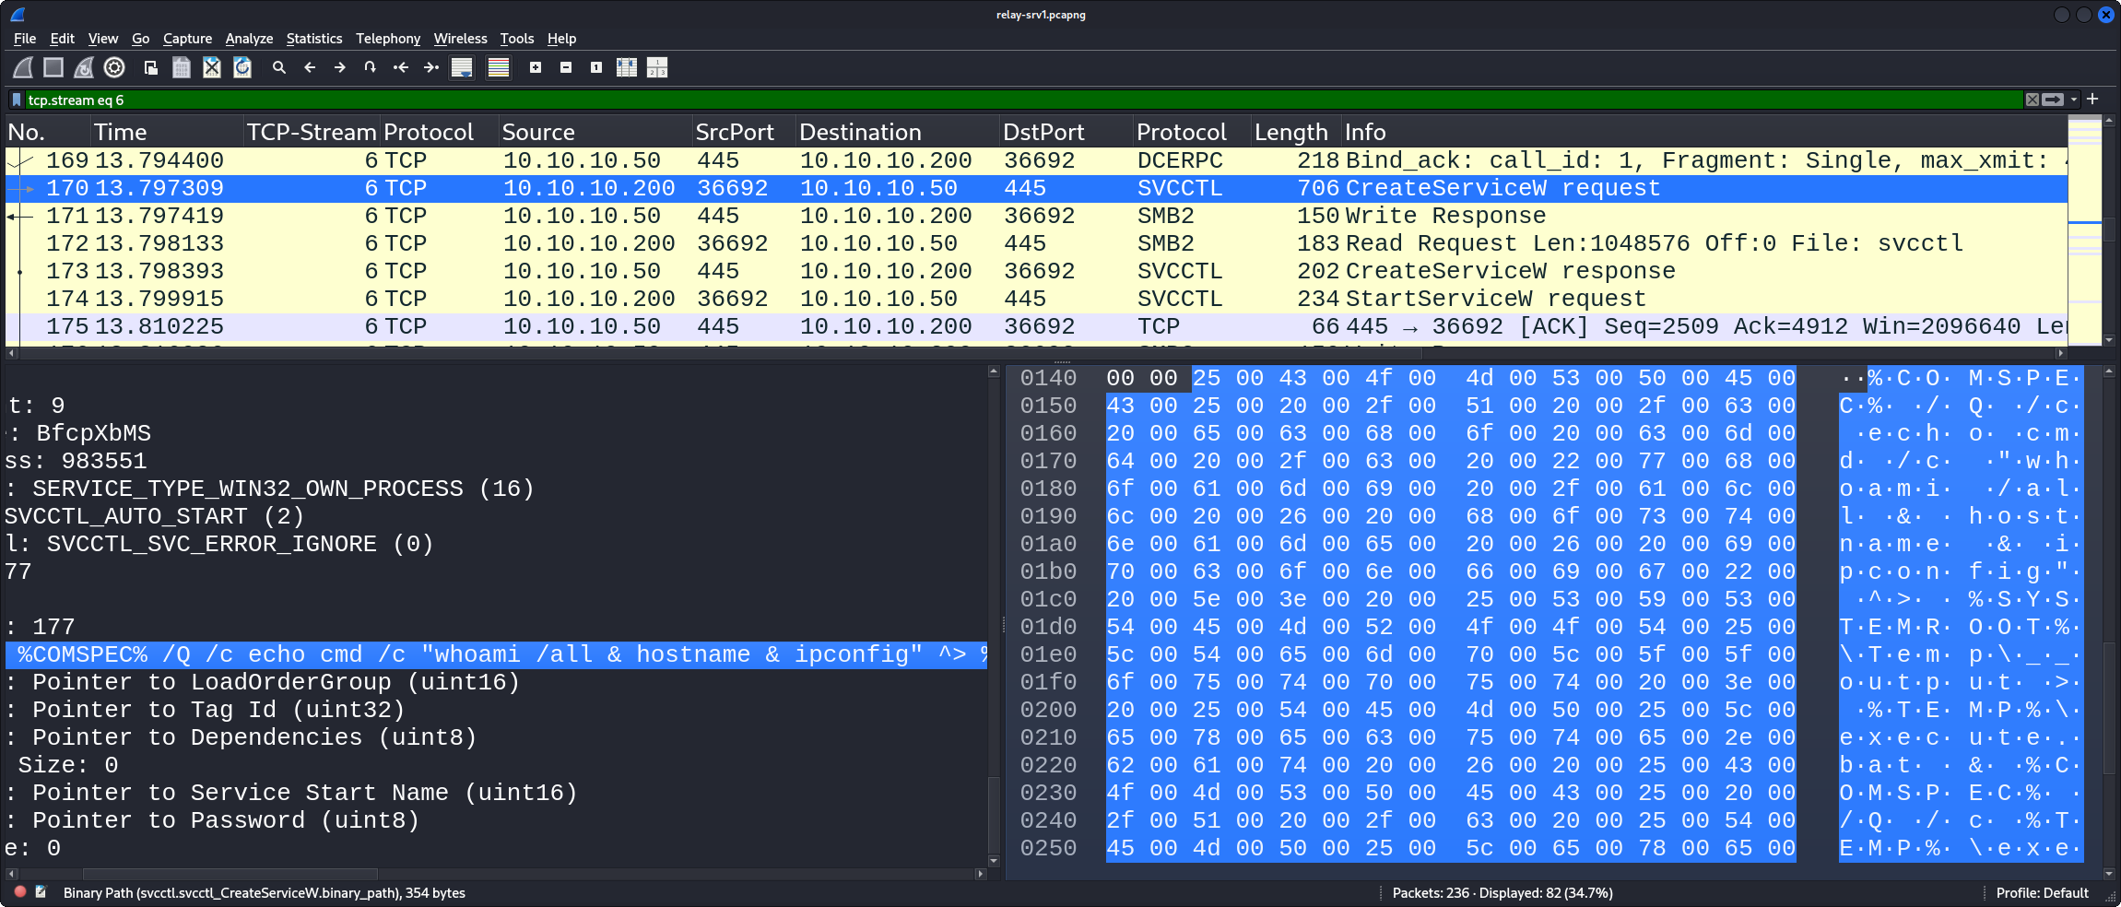Start a new capture with the shark fin icon
This screenshot has width=2121, height=907.
pyautogui.click(x=24, y=67)
